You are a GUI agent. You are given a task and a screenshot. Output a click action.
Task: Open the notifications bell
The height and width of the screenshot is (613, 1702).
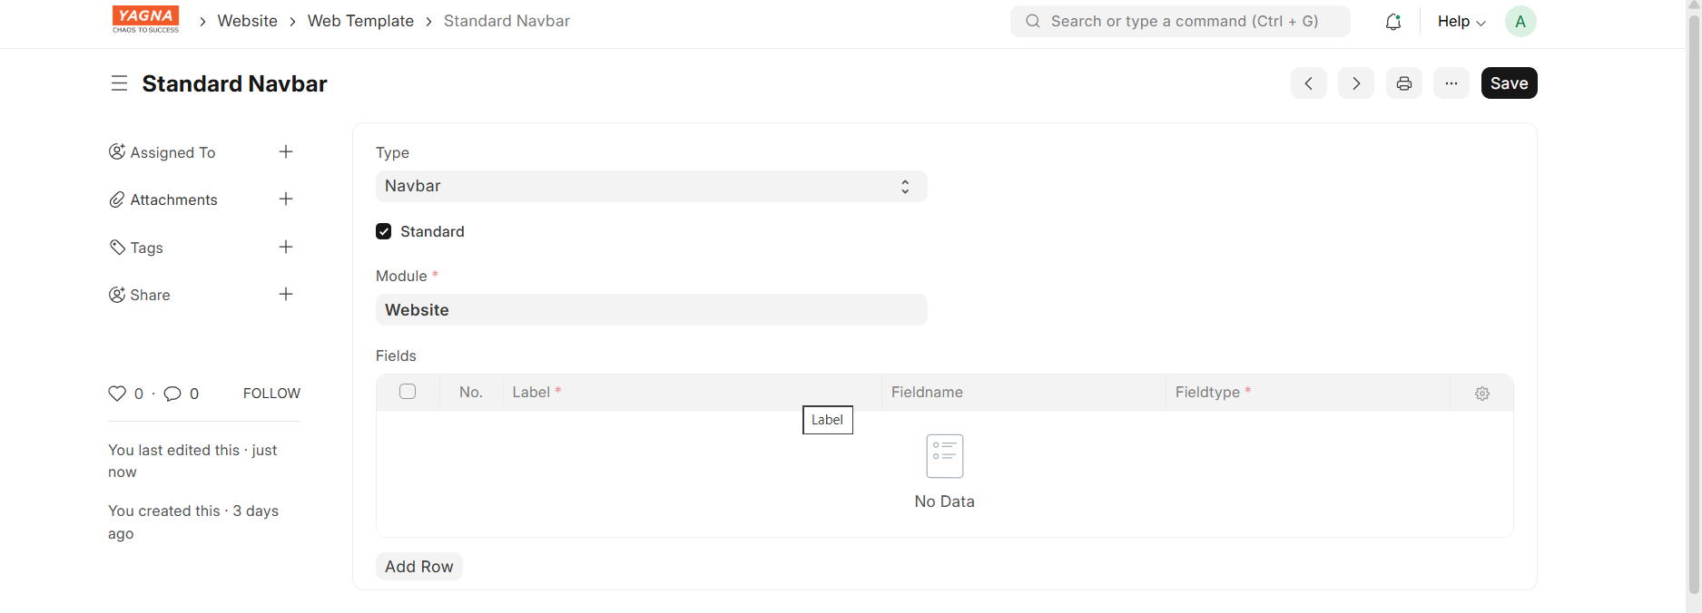pos(1392,22)
